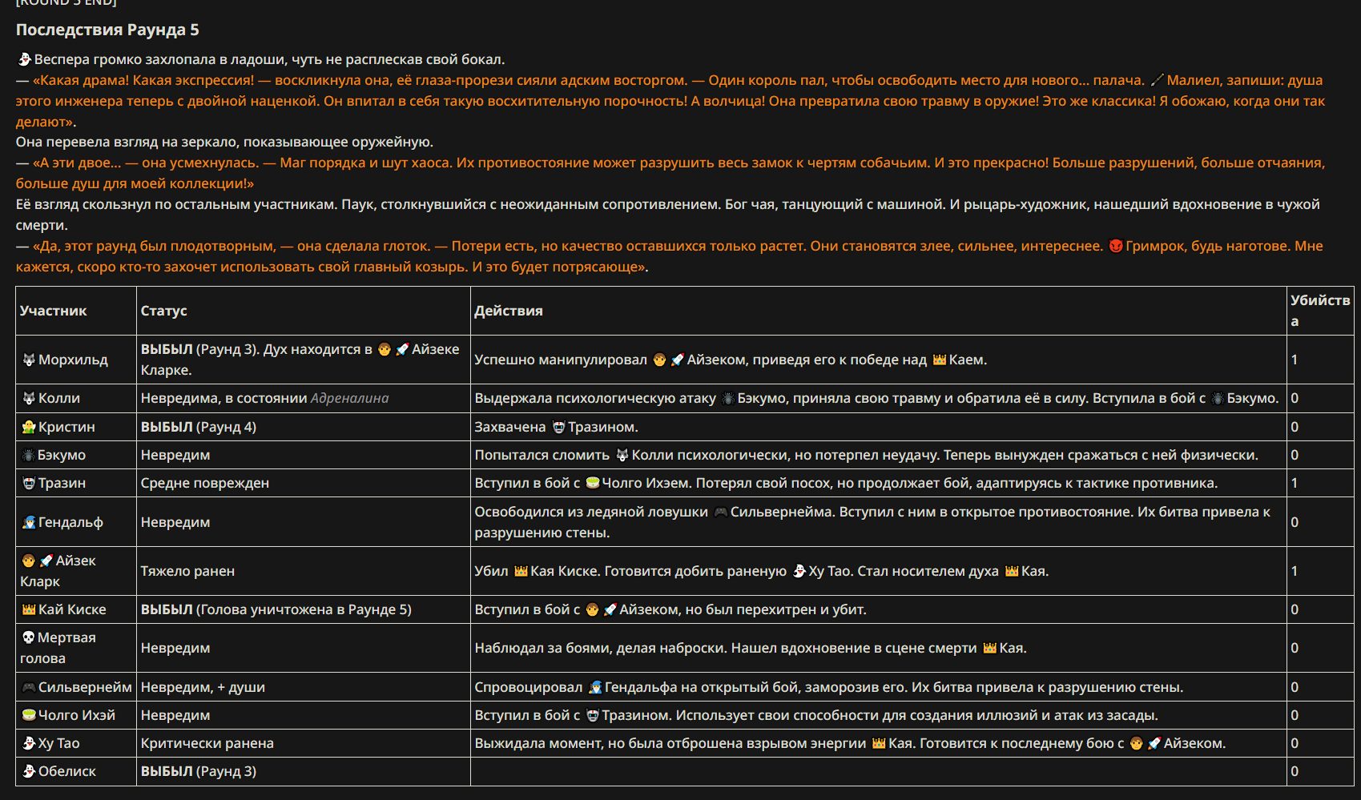
Task: Click status 'Невредима, в состоянии Адреналина'
Action: [x=265, y=399]
